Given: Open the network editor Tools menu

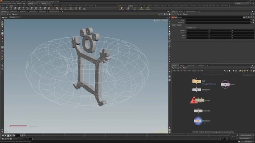Looking at the screenshot, I should click(x=189, y=71).
